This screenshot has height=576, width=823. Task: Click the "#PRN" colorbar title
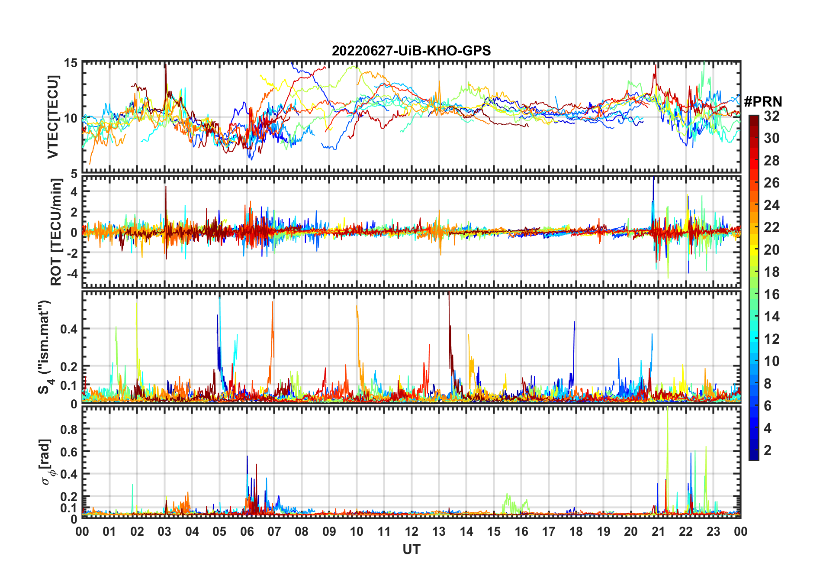pos(763,102)
